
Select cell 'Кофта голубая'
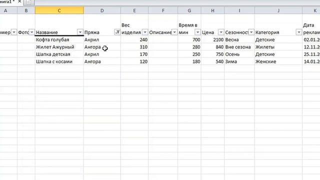59,39
